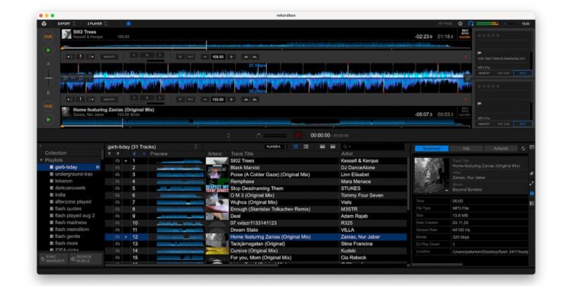Seek in the Home featuring Zanias overview waveform
Screen dimensions: 572x286
coord(265,122)
